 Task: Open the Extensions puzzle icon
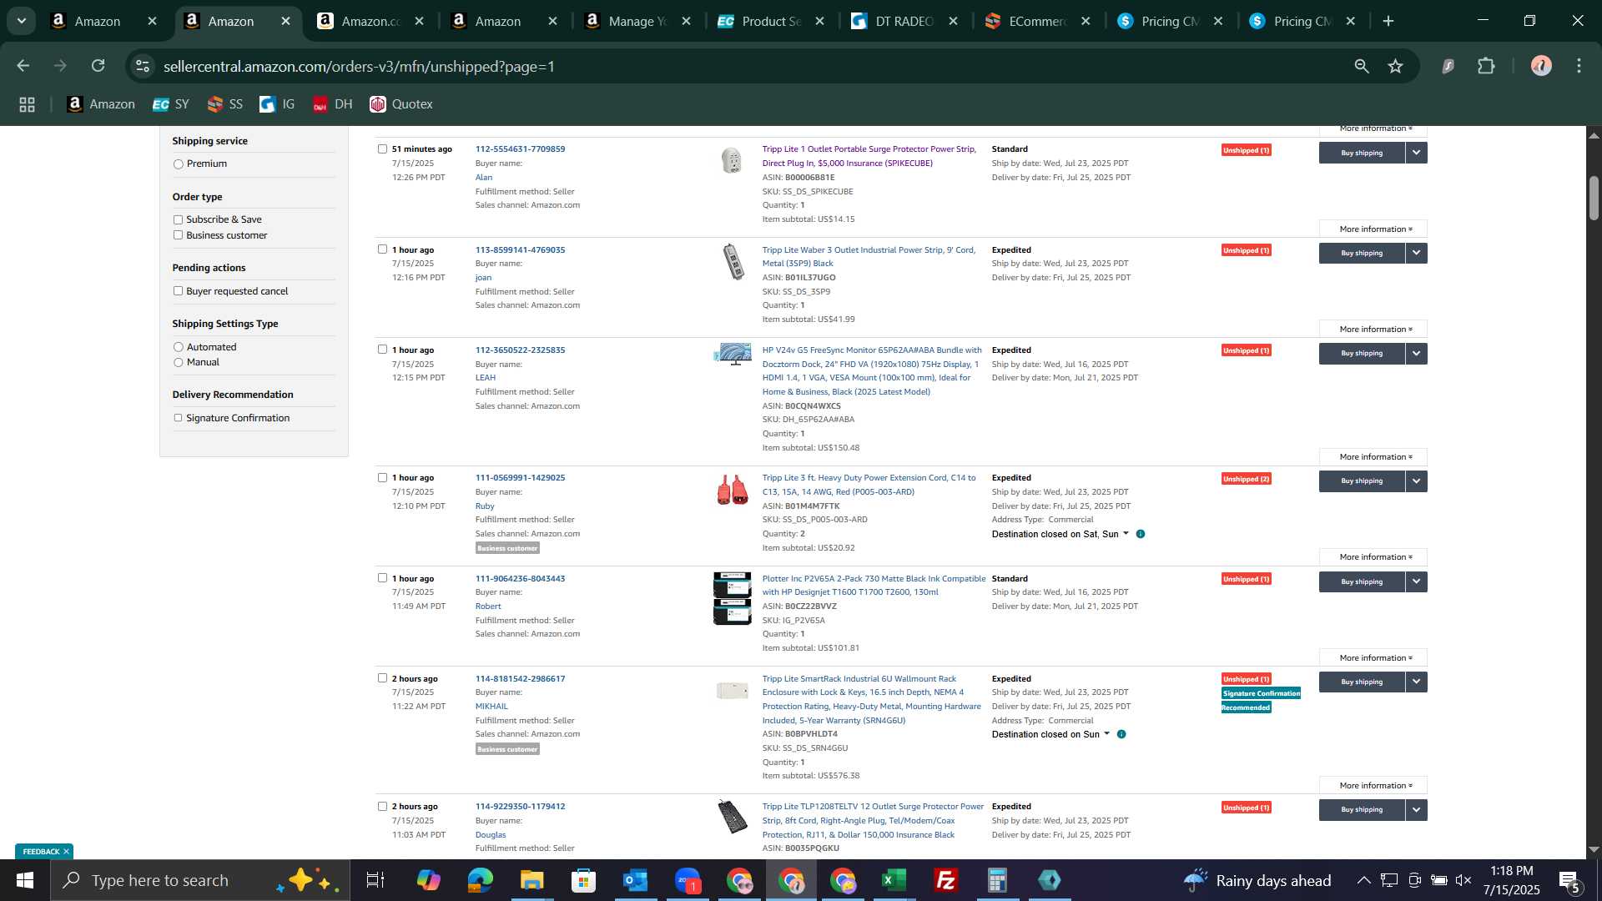(x=1487, y=66)
